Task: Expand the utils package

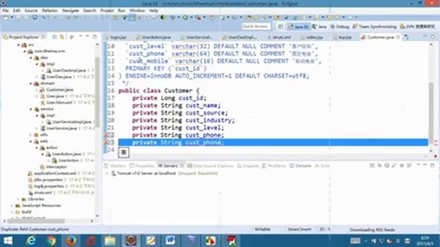Action: coord(31,134)
